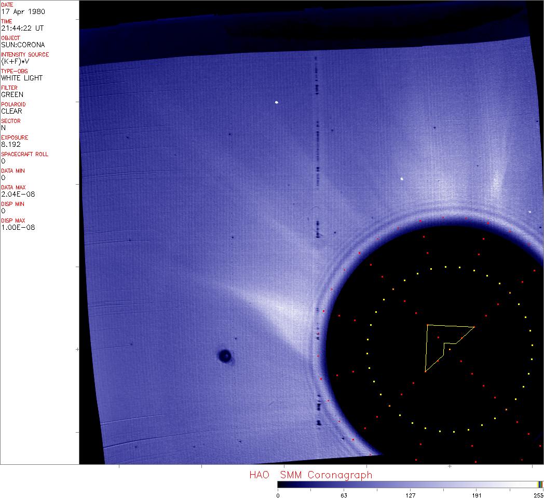
Task: Click the DATA MAX value 2.04E-08
Action: [x=18, y=194]
